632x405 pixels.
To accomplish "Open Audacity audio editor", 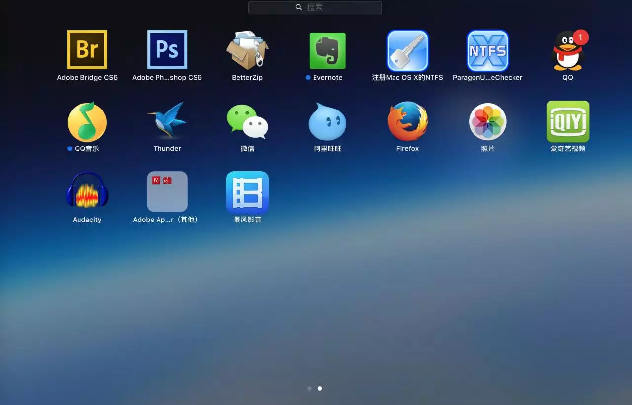I will coord(87,190).
